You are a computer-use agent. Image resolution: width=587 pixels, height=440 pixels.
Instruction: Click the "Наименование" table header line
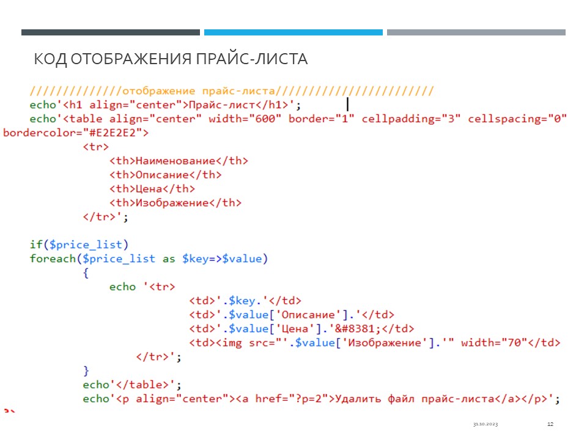coord(179,161)
